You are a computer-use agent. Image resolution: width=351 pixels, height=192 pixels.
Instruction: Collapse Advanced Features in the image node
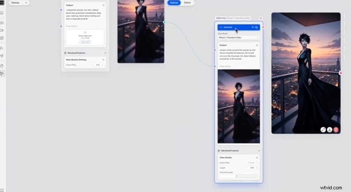pos(105,53)
